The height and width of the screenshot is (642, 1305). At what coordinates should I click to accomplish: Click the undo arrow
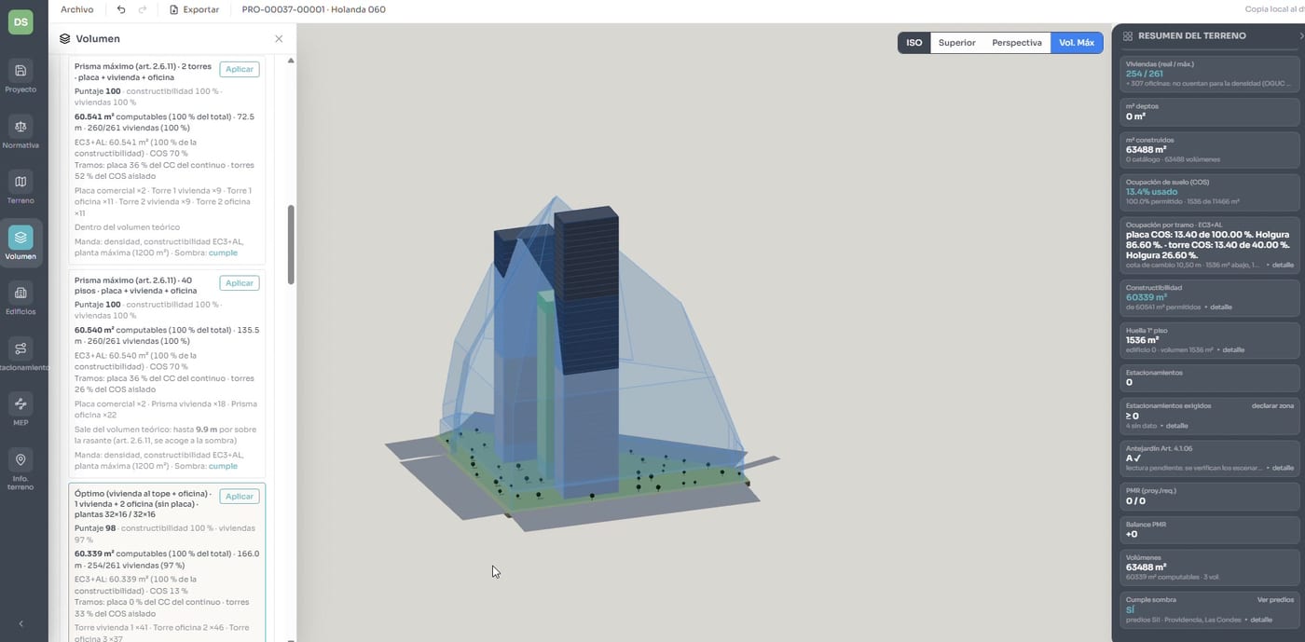[121, 9]
